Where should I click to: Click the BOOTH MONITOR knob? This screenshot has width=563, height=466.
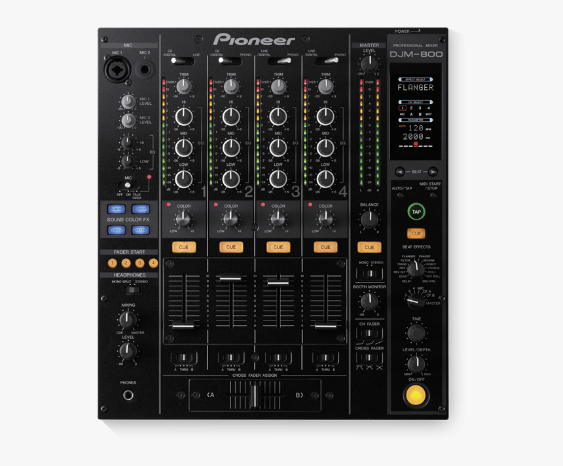(x=369, y=301)
